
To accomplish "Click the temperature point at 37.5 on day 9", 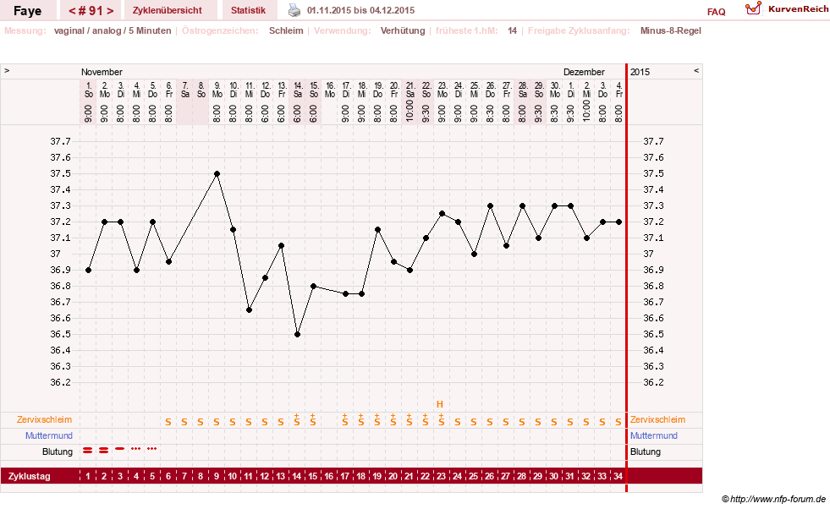I will 217,173.
